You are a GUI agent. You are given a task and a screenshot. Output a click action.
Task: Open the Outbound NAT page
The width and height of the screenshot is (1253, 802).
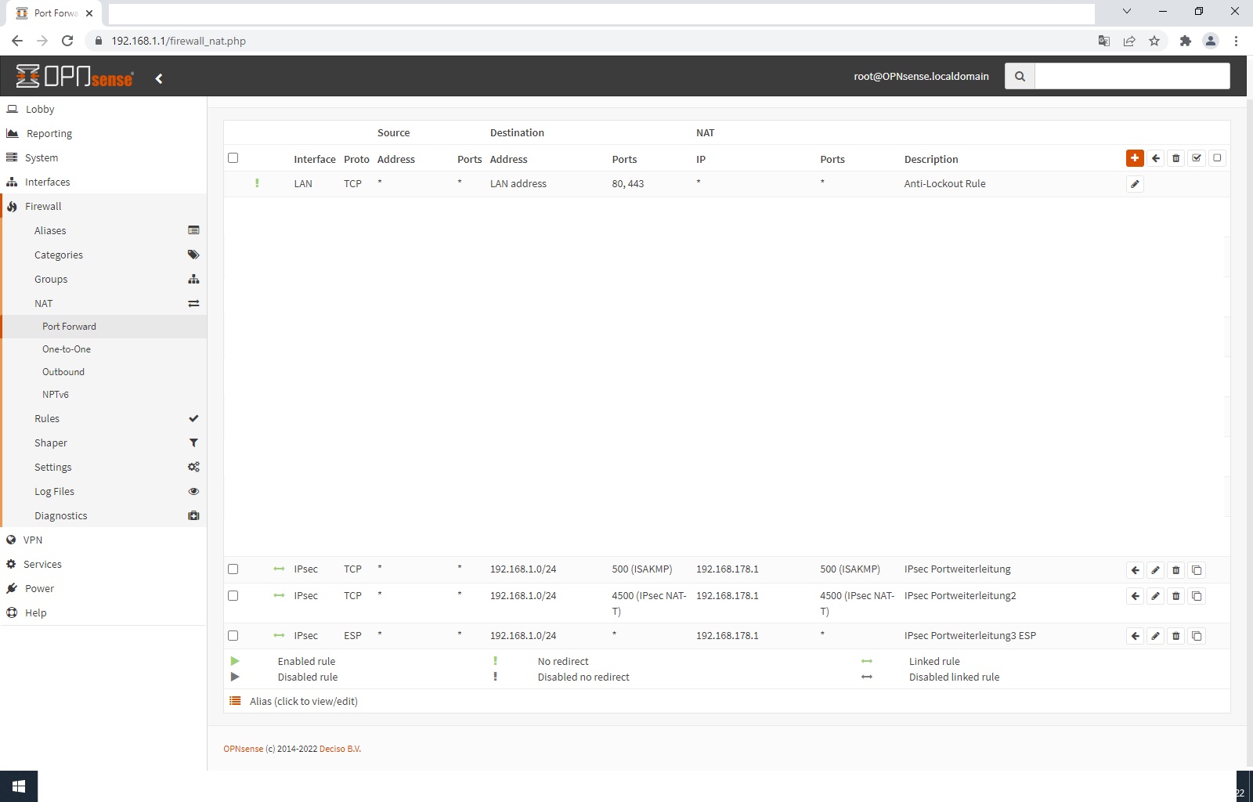tap(103, 372)
